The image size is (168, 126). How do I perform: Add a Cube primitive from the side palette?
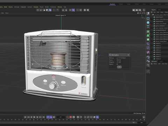(x=148, y=22)
